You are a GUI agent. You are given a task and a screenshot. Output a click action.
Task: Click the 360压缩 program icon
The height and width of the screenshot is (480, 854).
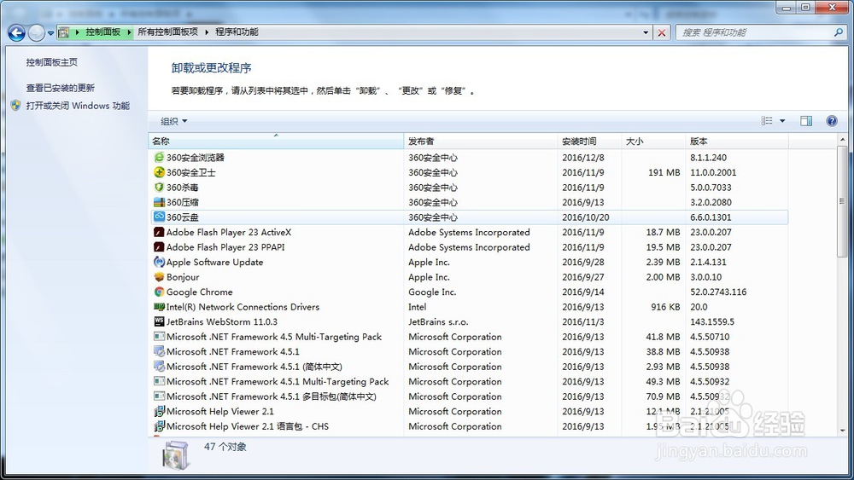click(159, 202)
